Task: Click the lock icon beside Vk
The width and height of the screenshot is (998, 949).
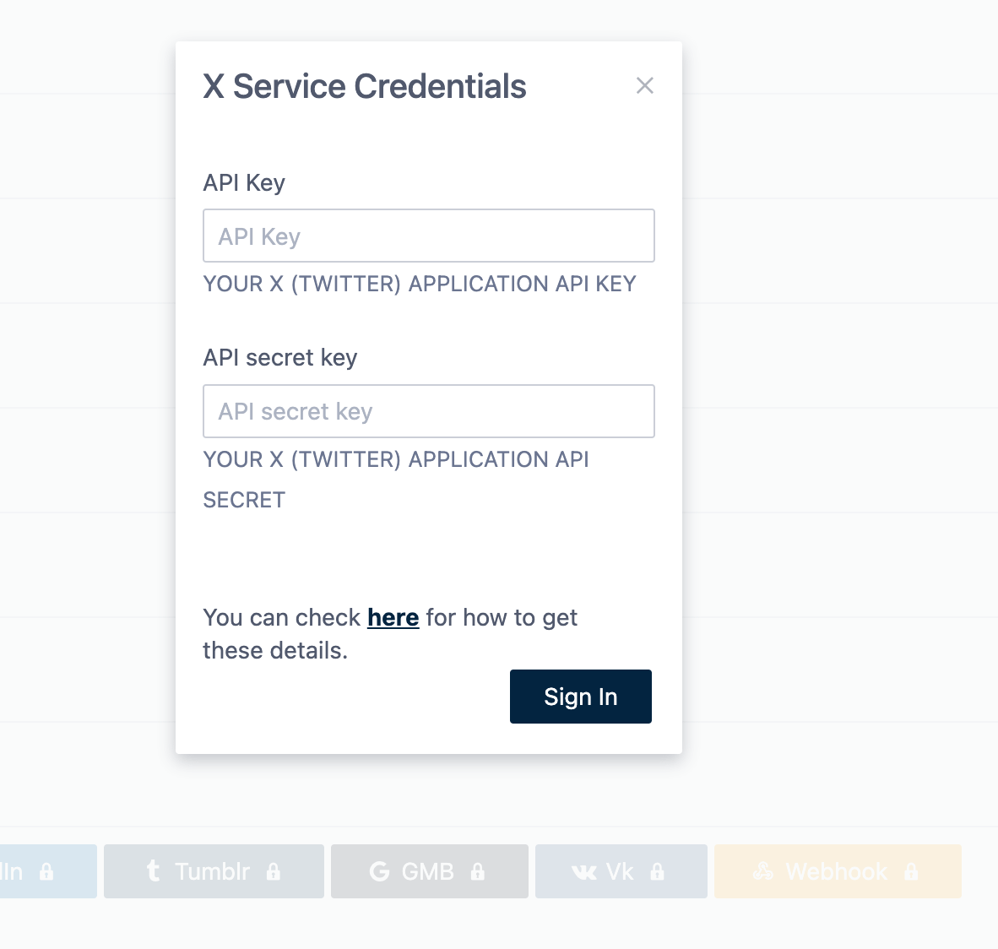Action: (x=658, y=871)
